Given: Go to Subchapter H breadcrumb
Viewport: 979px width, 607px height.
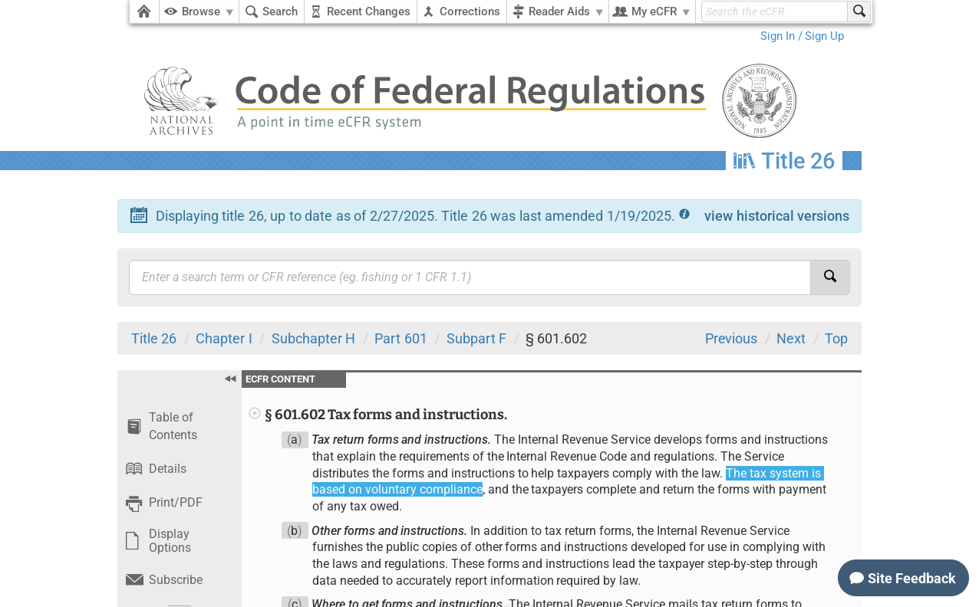Looking at the screenshot, I should (x=313, y=339).
